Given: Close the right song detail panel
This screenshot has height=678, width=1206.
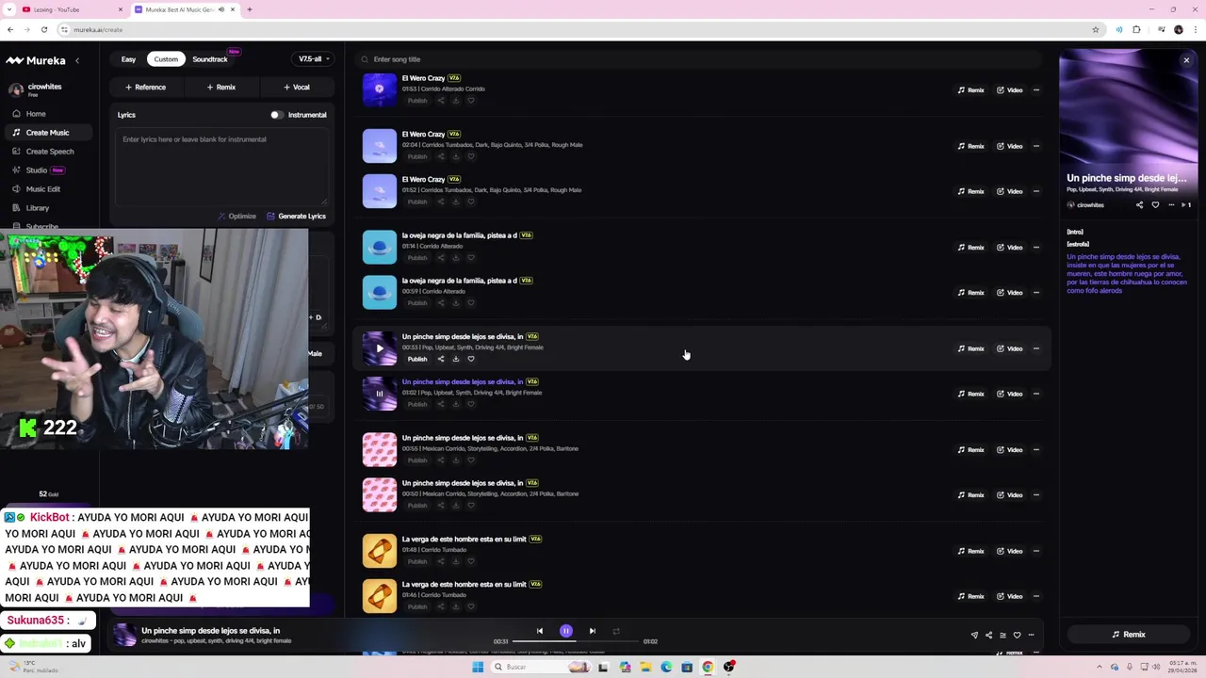Looking at the screenshot, I should coord(1186,60).
